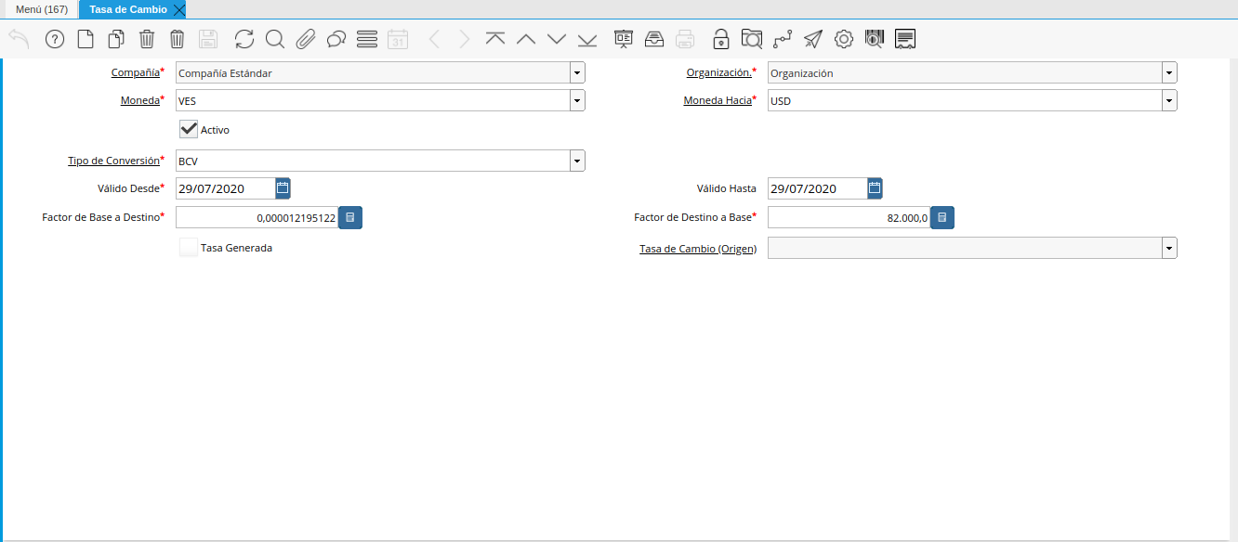1238x542 pixels.
Task: Open the report presentation board icon
Action: [624, 39]
